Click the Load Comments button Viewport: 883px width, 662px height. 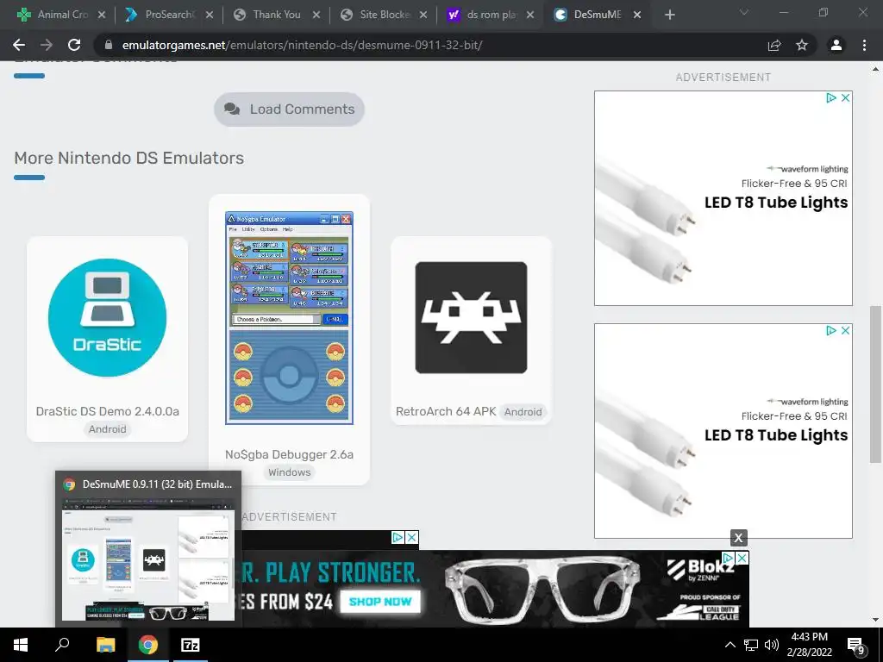(x=289, y=109)
